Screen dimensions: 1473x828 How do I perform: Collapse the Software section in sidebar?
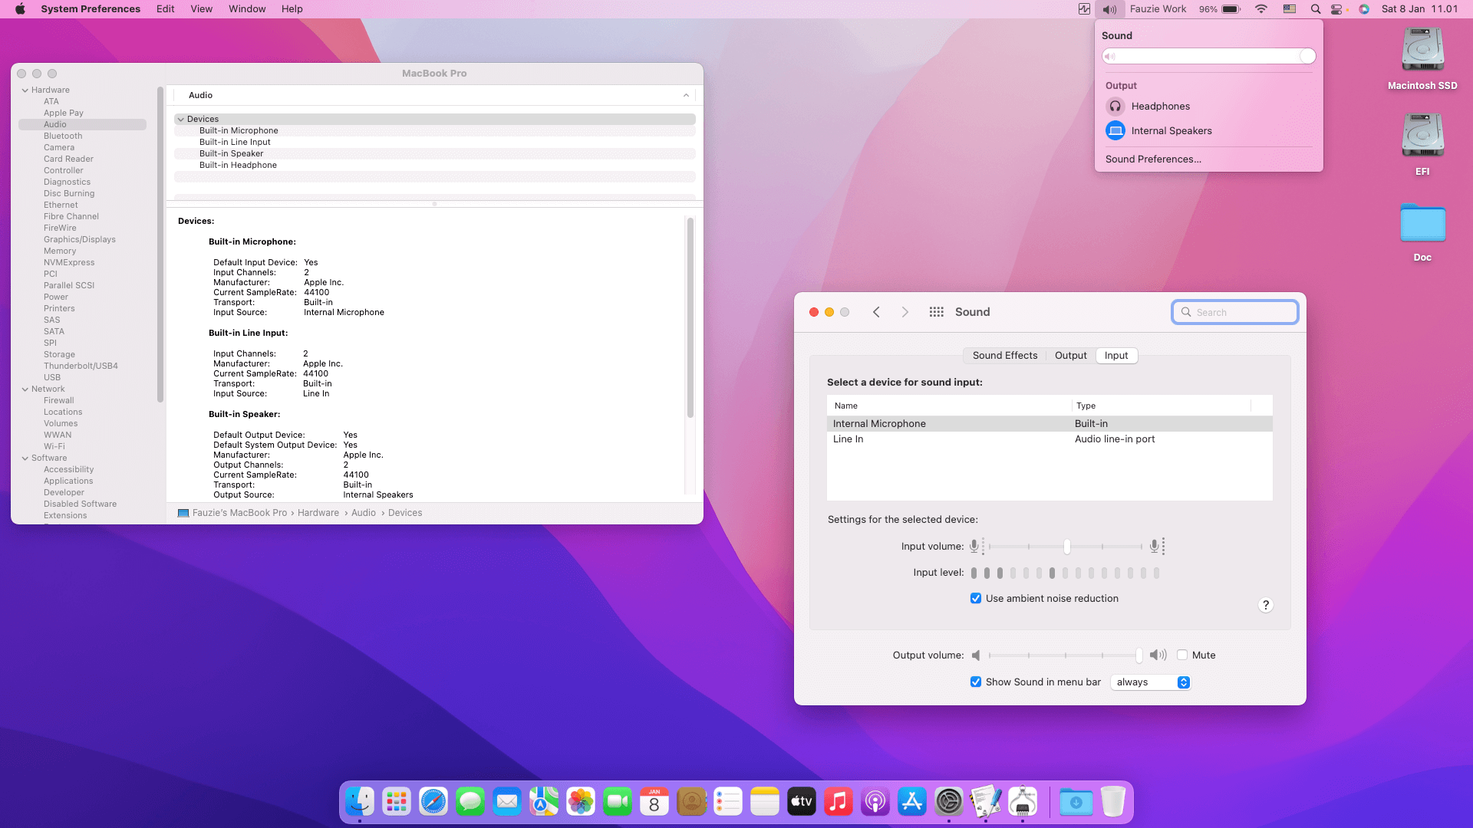coord(25,458)
